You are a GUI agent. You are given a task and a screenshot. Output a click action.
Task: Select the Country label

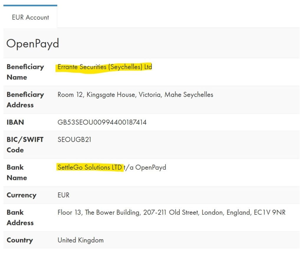tap(19, 240)
